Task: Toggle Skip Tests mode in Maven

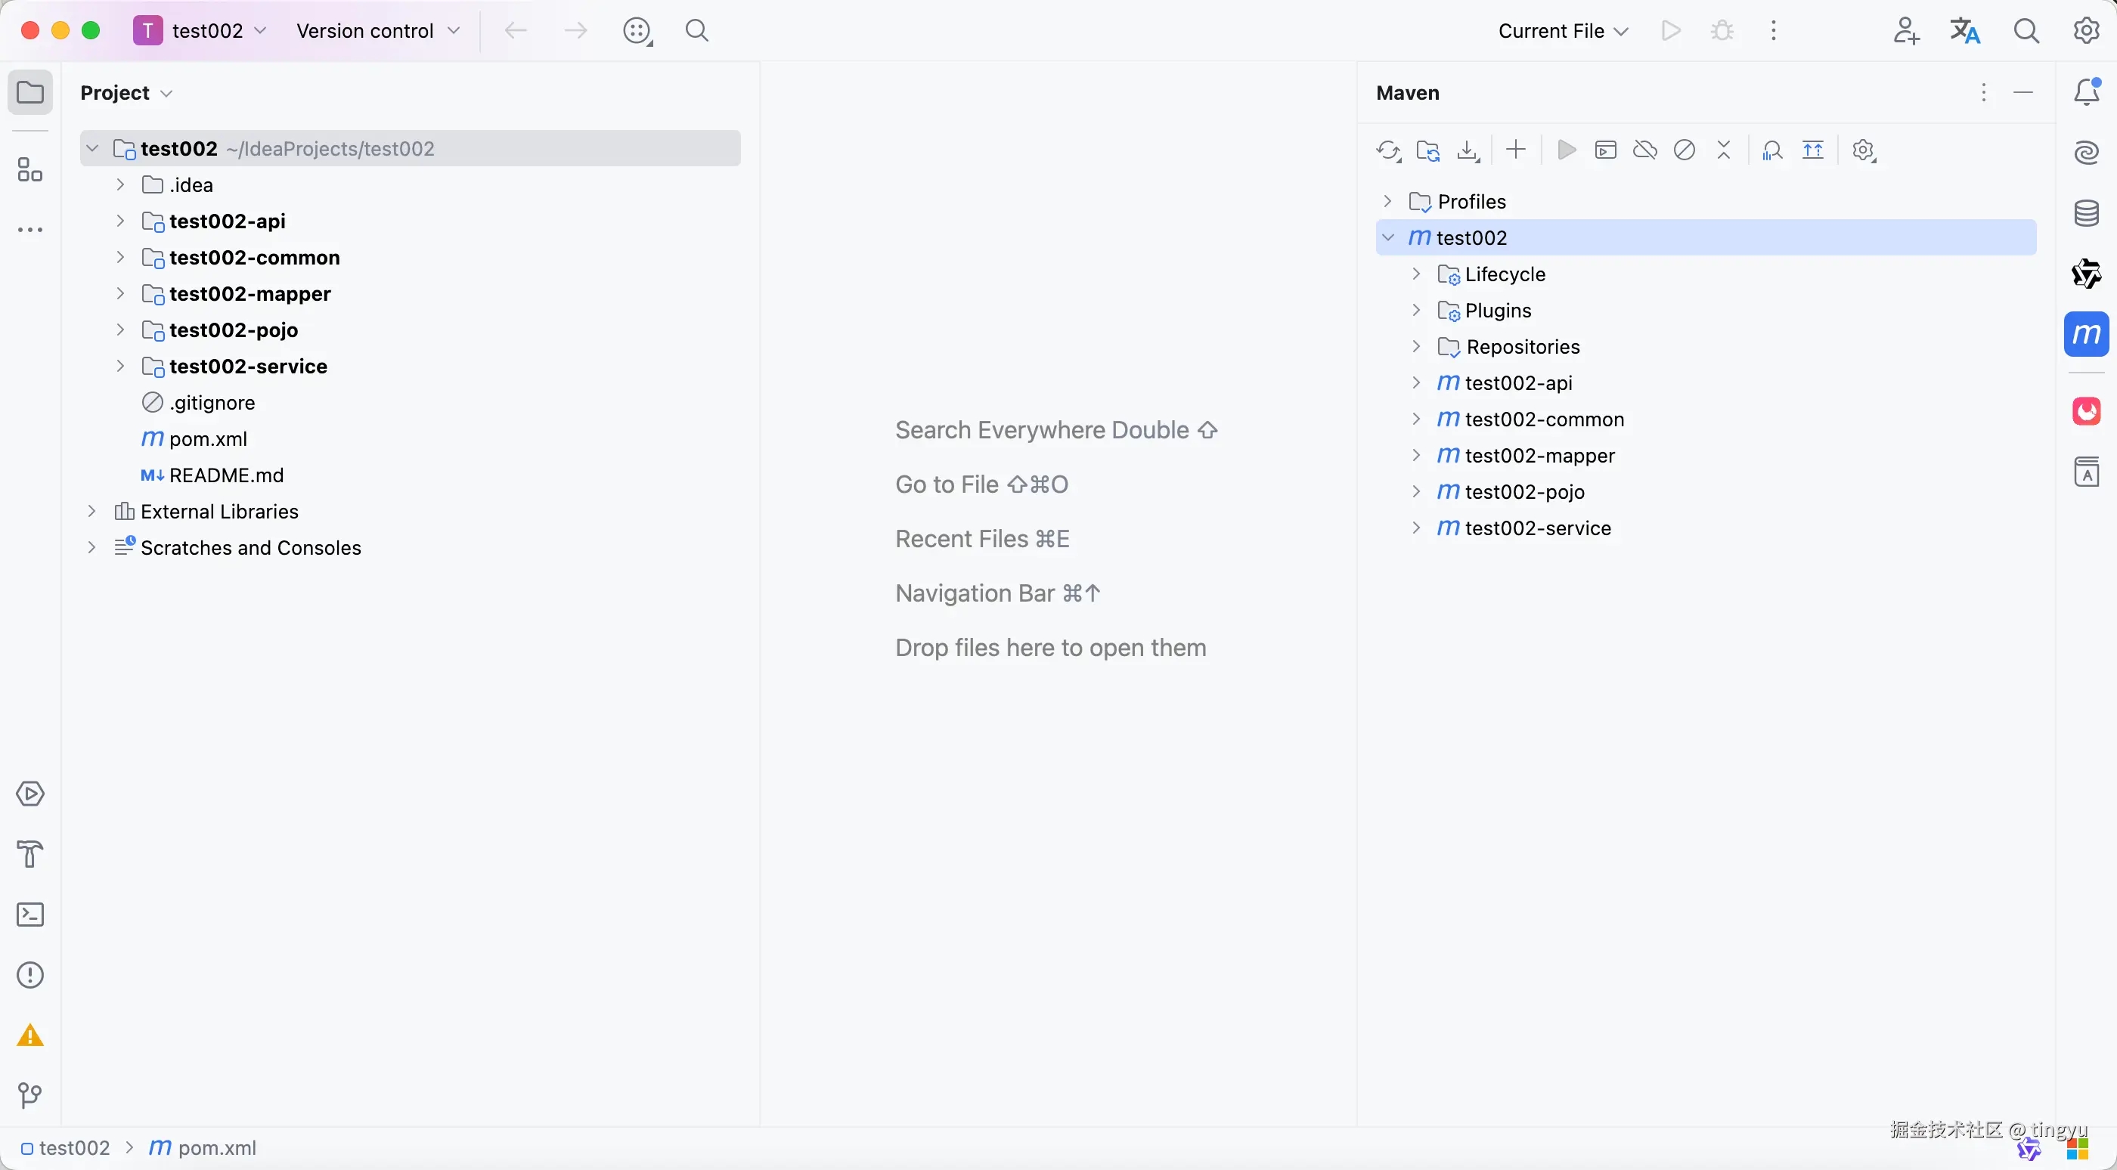Action: click(x=1684, y=151)
